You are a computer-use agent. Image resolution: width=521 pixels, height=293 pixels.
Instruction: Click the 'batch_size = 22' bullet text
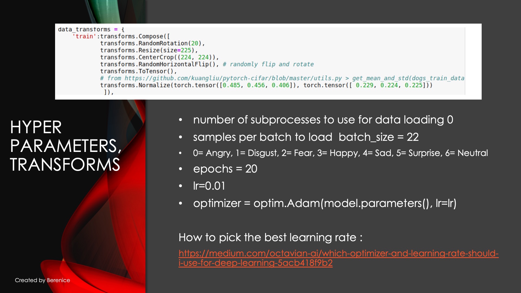click(378, 137)
